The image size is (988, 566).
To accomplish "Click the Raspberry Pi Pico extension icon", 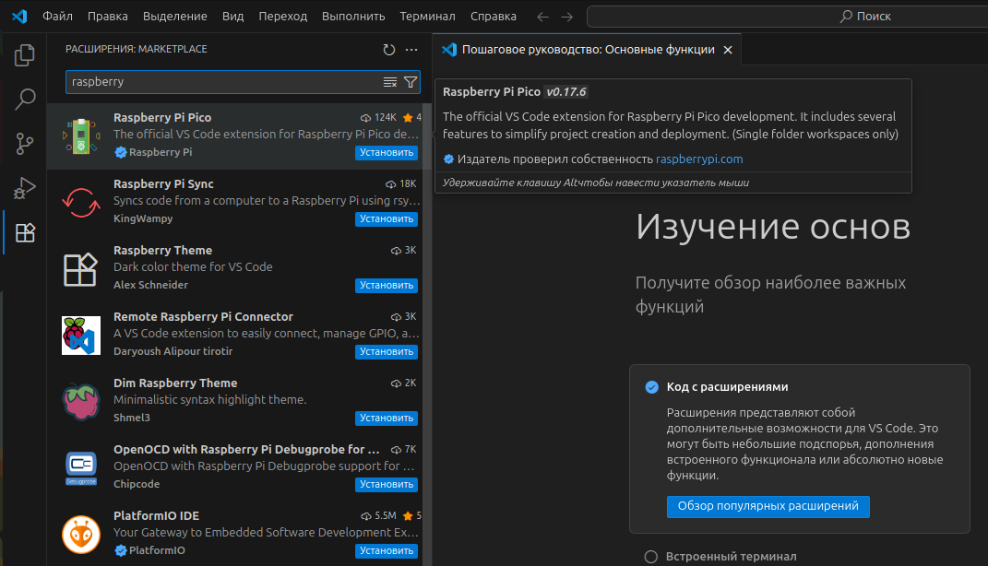I will [x=80, y=136].
